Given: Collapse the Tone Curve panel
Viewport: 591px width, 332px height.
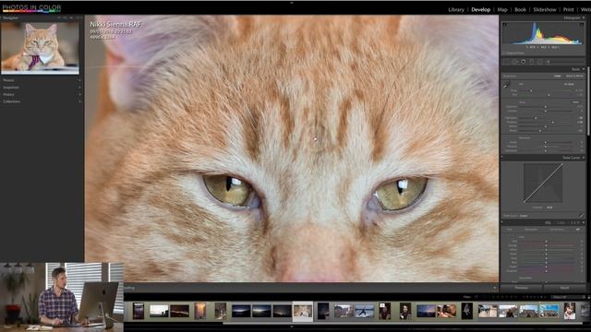Looking at the screenshot, I should [x=584, y=158].
